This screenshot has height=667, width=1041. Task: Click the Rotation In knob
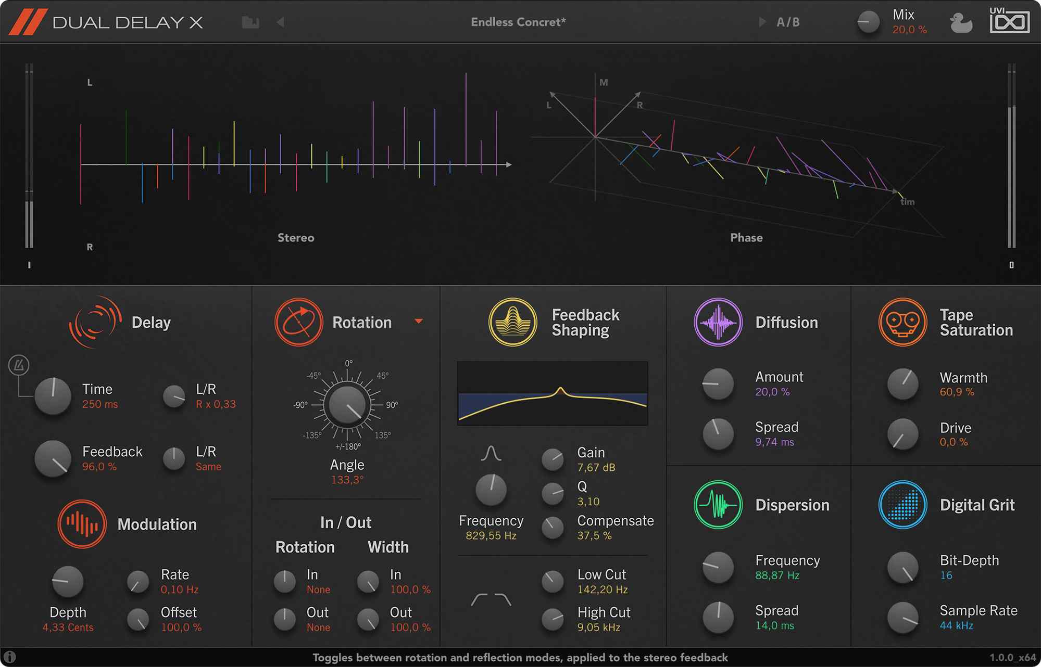point(284,582)
